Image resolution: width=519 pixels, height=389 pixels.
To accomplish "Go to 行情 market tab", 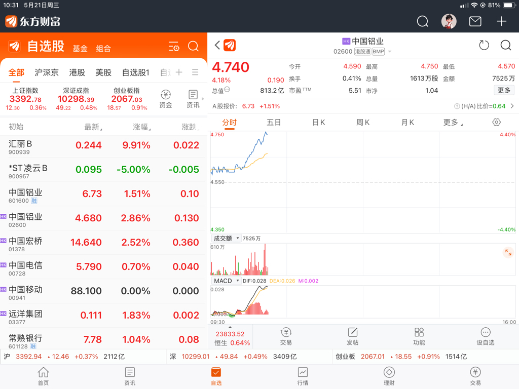I will point(303,376).
